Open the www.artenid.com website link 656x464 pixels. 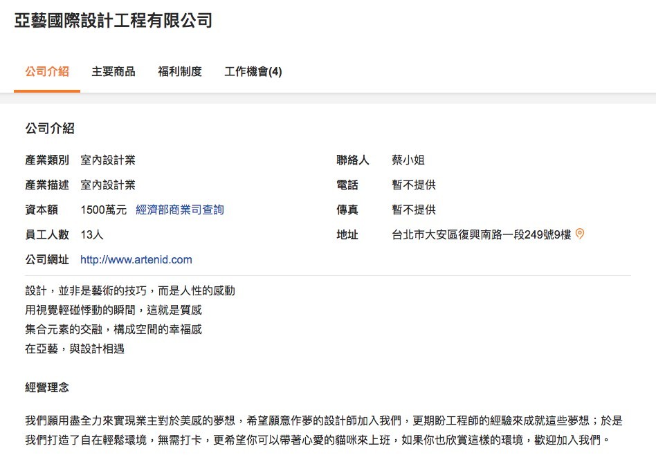point(136,260)
